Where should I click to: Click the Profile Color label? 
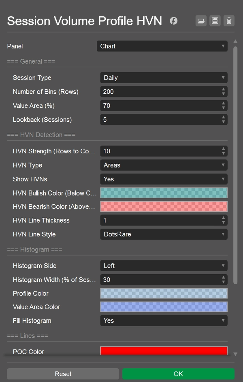pyautogui.click(x=31, y=293)
